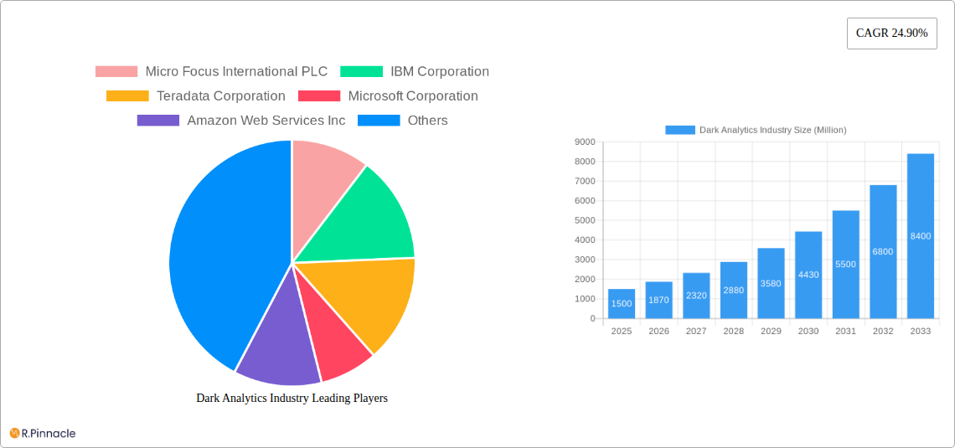955x448 pixels.
Task: Click the 2029 bar labeled 3580
Action: coord(771,283)
